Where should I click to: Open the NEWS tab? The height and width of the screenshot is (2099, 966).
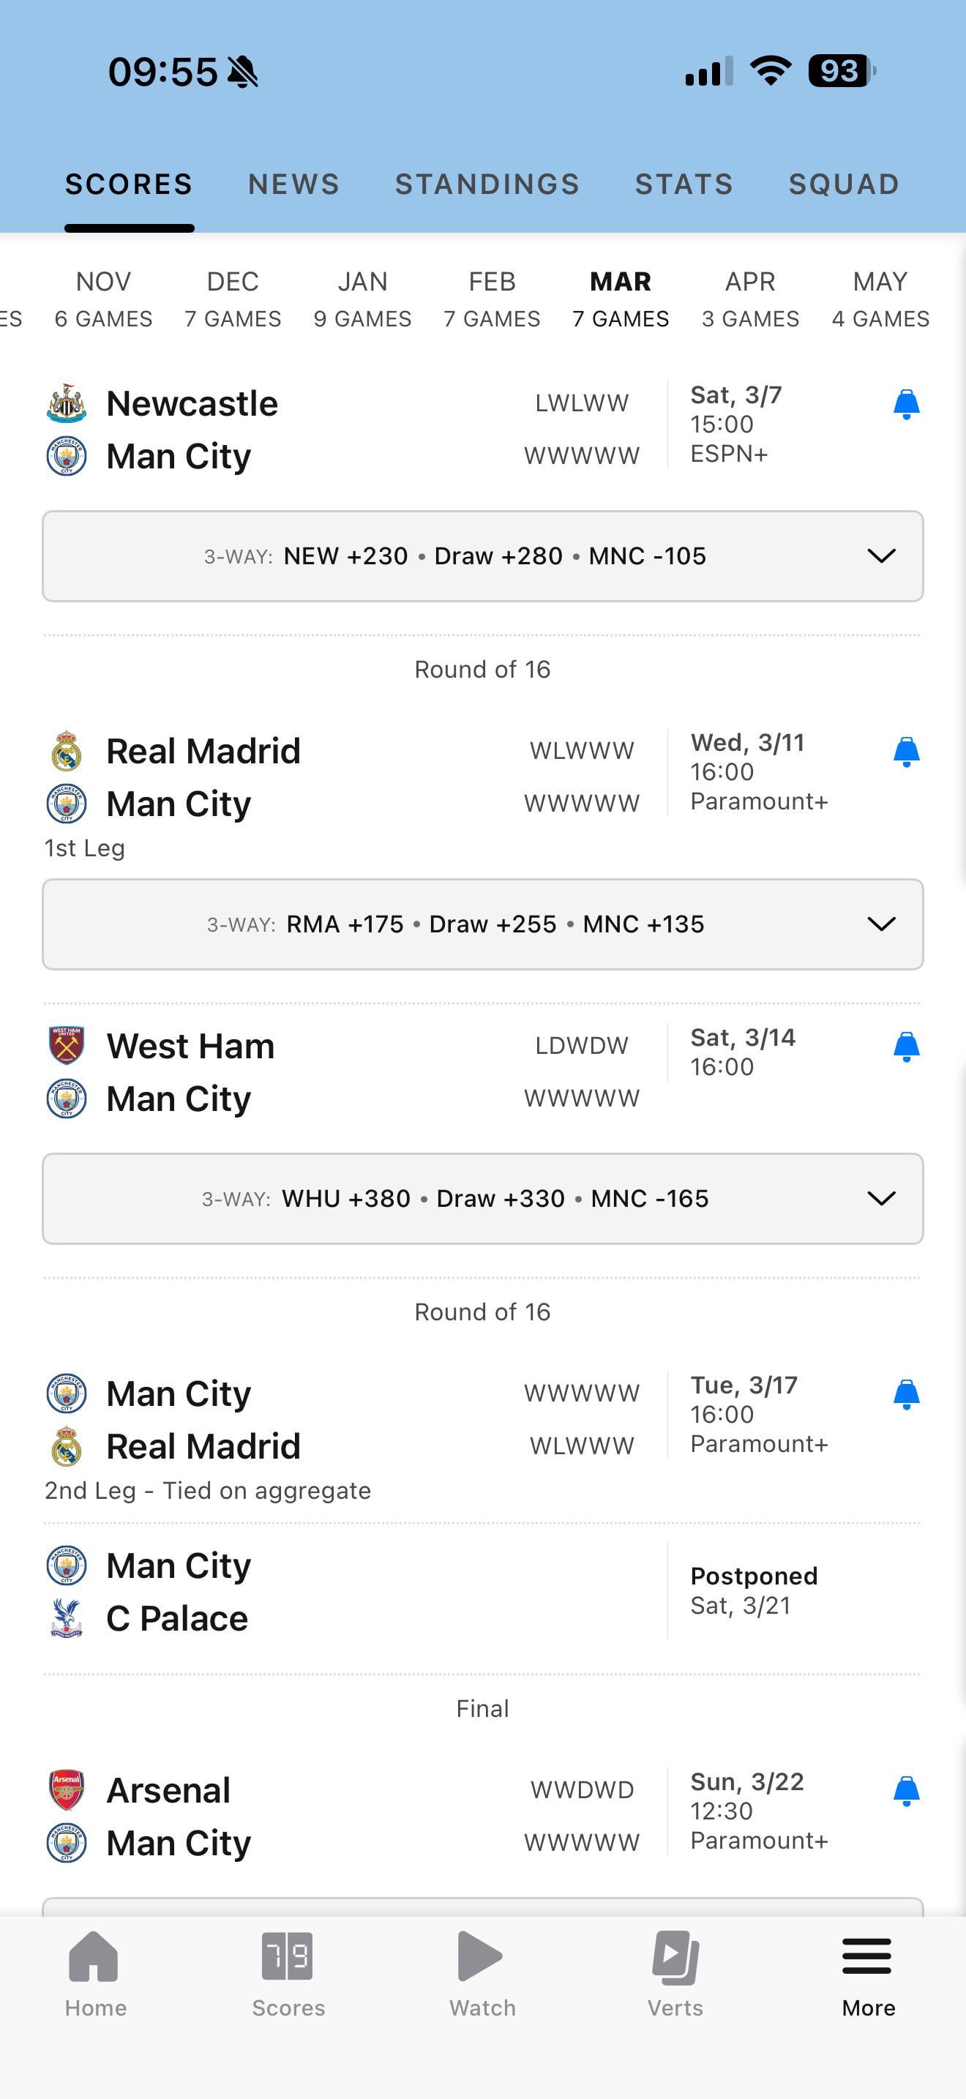click(294, 185)
